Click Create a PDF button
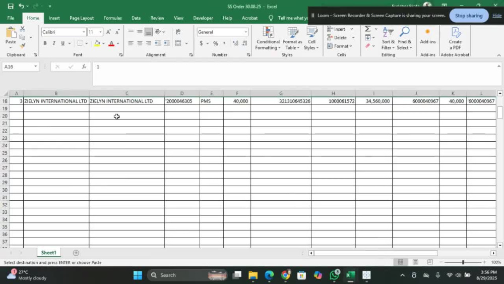504x284 pixels. pos(455,38)
